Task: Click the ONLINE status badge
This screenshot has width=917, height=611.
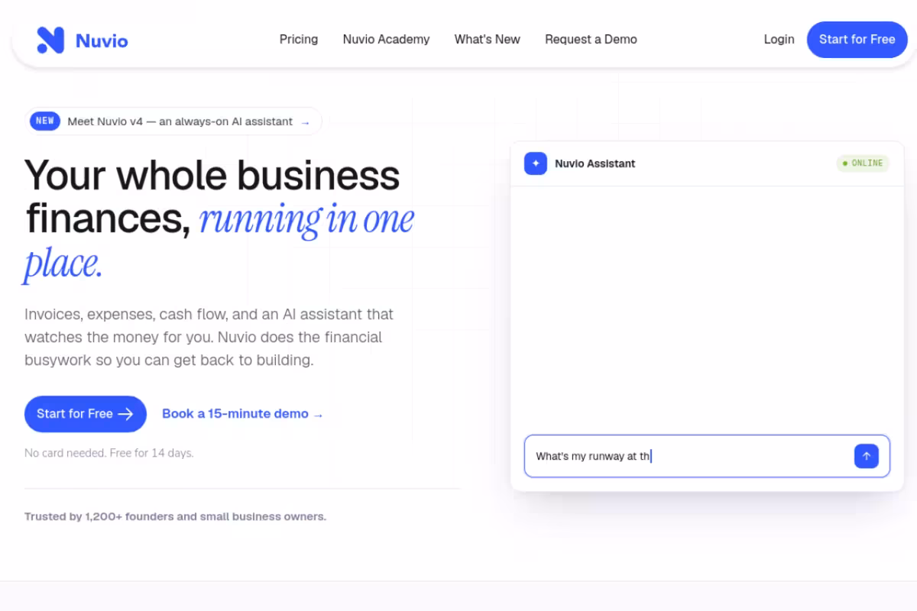Action: click(863, 163)
